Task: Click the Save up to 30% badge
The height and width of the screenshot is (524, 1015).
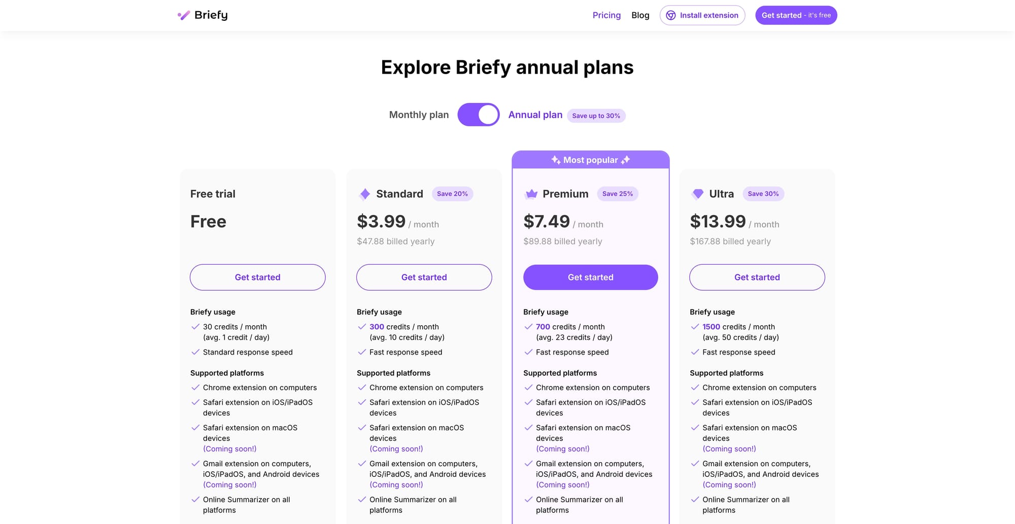Action: tap(596, 116)
